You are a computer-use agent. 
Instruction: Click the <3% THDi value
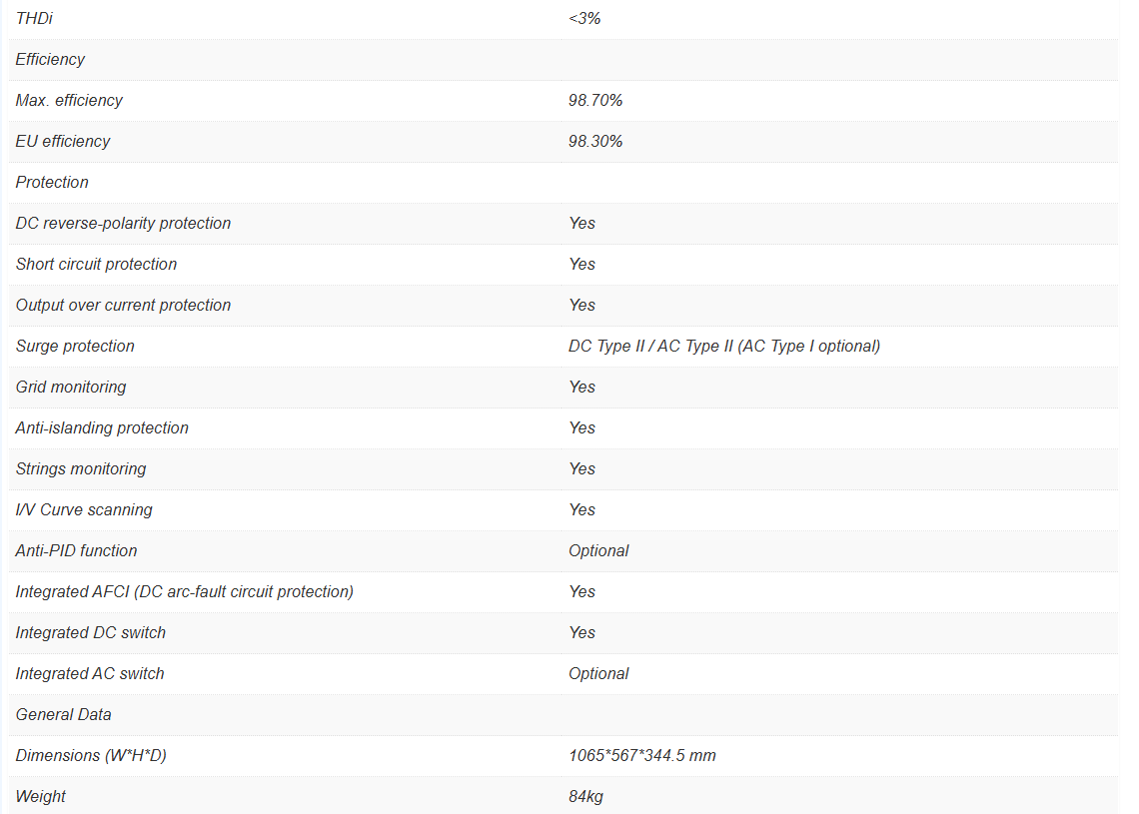point(584,18)
